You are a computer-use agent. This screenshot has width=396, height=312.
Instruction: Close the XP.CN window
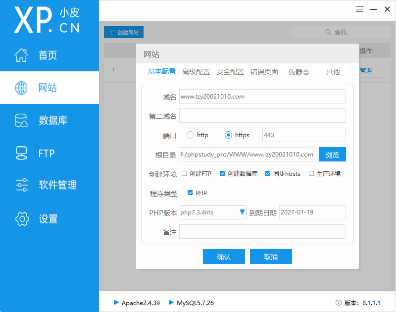387,9
